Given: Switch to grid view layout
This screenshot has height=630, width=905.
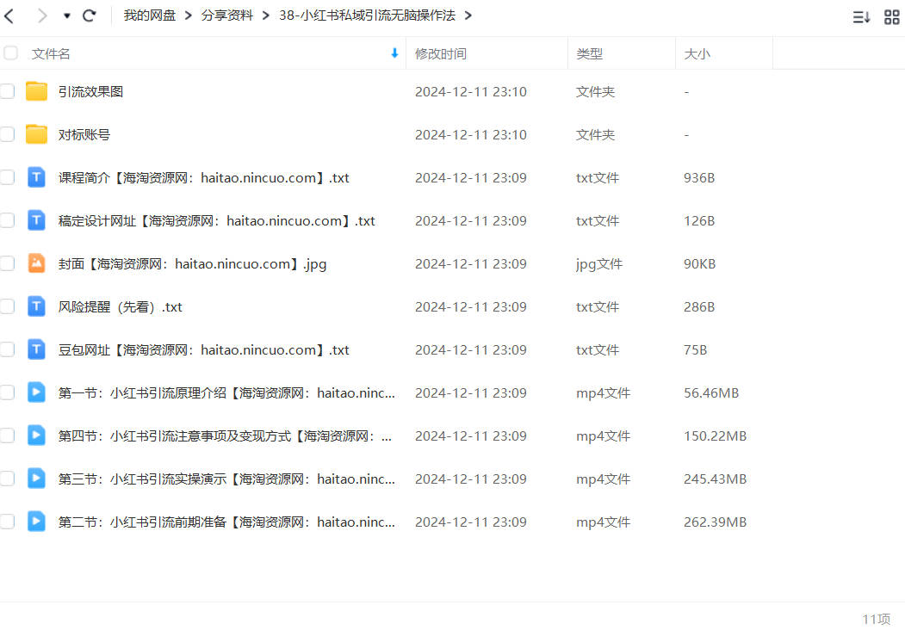Looking at the screenshot, I should (892, 17).
